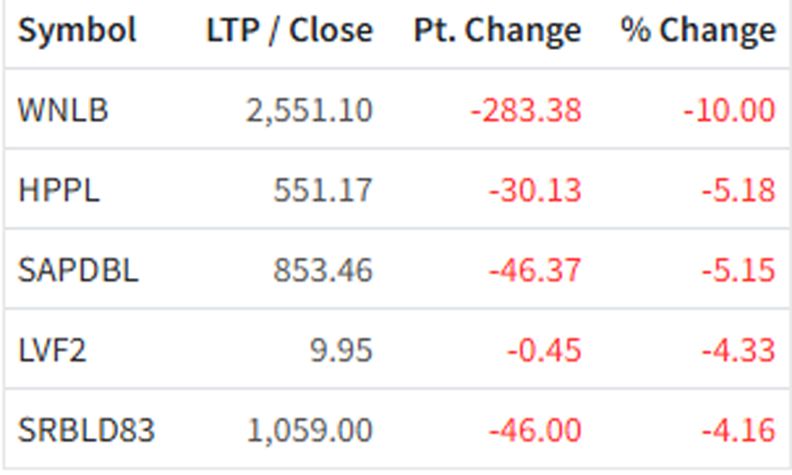This screenshot has width=792, height=475.
Task: Sort by the % Change header
Action: click(x=698, y=32)
